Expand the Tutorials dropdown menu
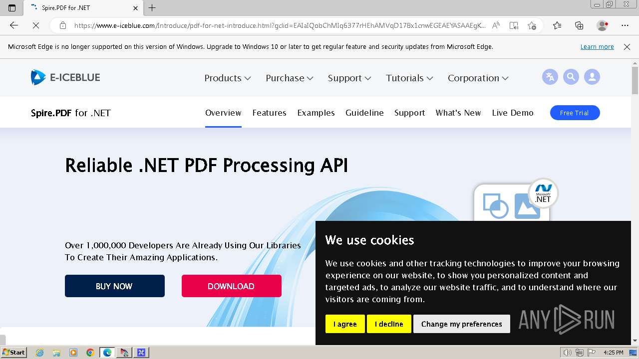Viewport: 639px width, 359px height. point(409,78)
